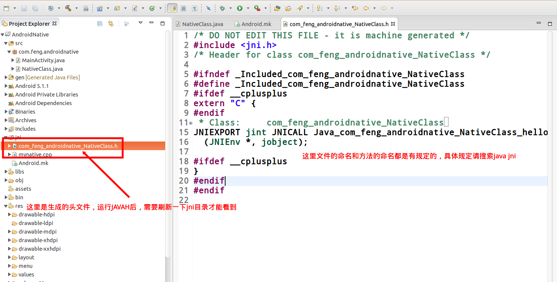This screenshot has width=557, height=282.
Task: Click the Debug bug icon
Action: [223, 8]
